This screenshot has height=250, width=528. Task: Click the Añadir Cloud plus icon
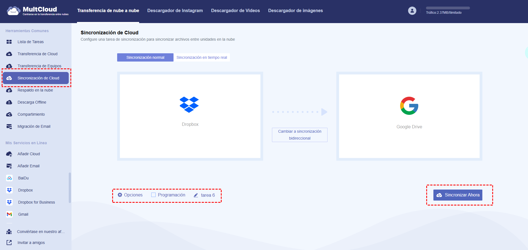(x=9, y=154)
